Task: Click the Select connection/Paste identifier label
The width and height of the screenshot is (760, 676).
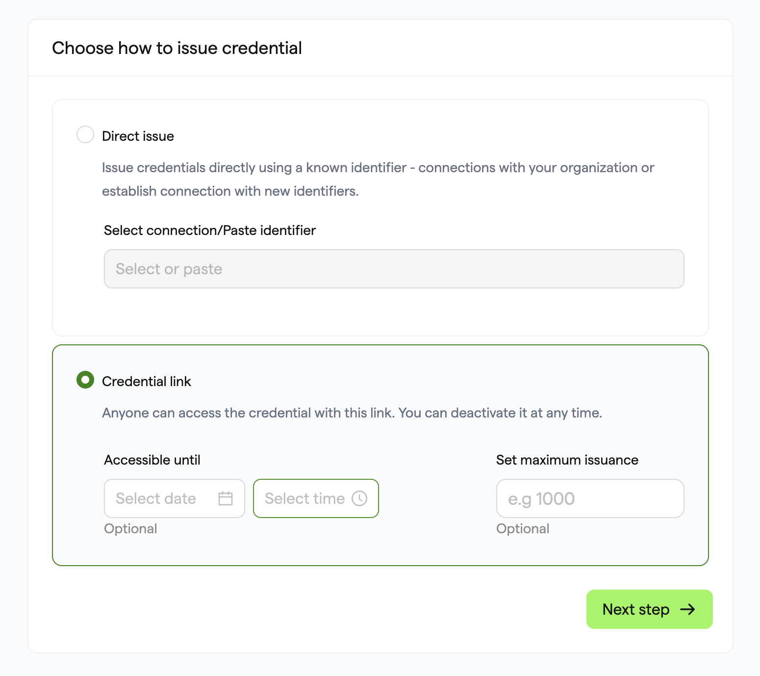Action: tap(210, 230)
